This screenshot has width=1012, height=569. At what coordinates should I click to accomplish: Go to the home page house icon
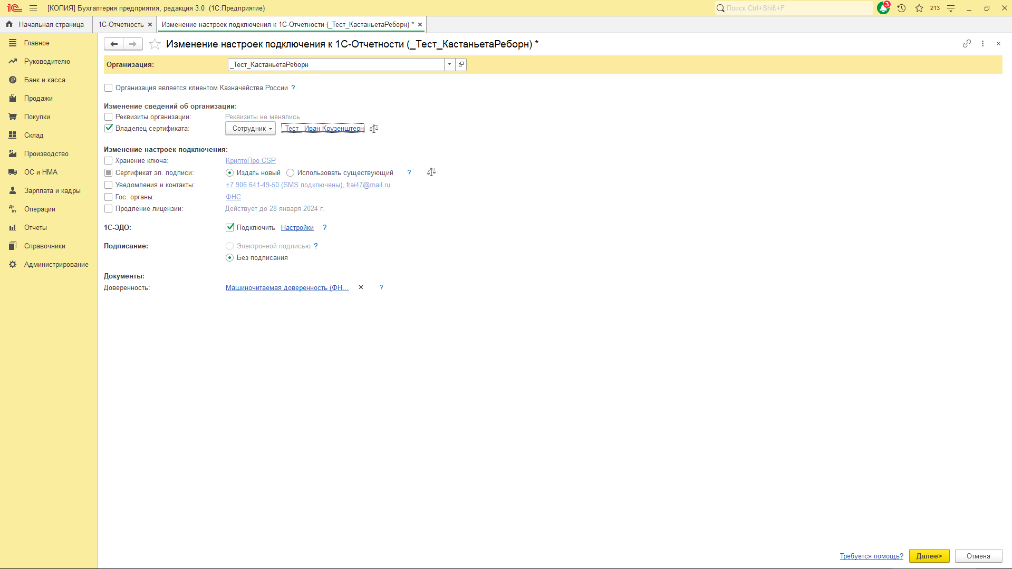click(9, 24)
